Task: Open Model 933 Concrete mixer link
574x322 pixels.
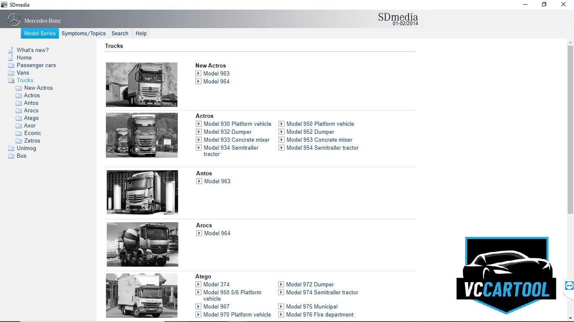Action: click(x=237, y=140)
